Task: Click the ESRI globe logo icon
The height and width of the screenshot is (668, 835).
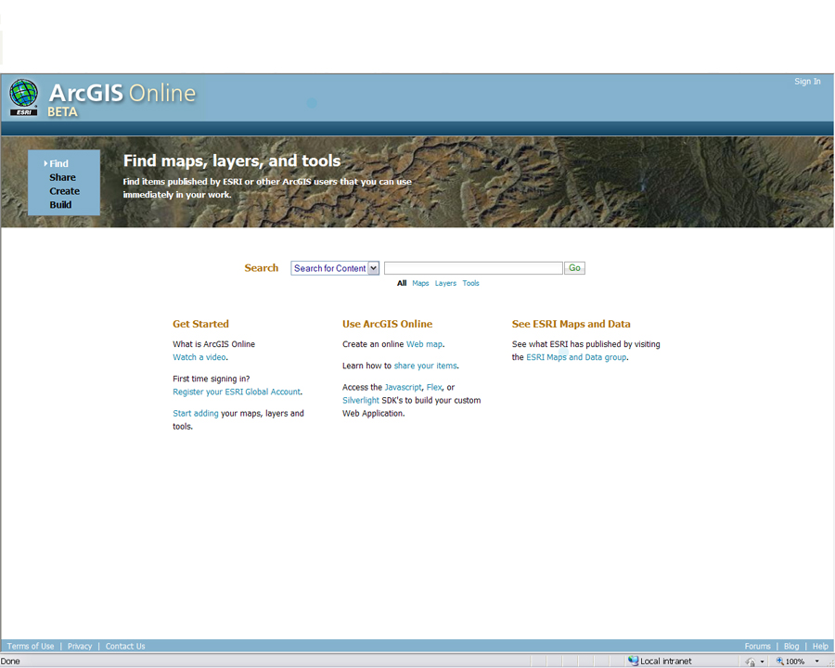Action: [x=24, y=96]
